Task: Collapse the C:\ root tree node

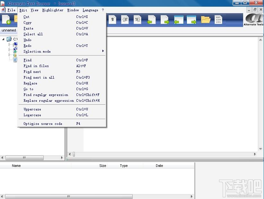Action: tap(3, 39)
